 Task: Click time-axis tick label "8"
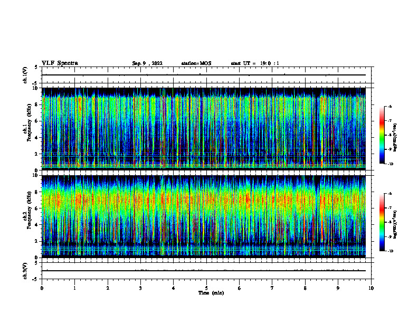click(x=305, y=288)
